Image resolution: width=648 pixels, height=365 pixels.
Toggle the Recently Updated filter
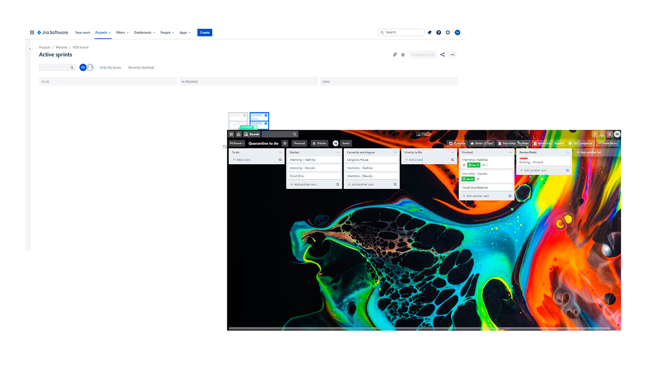click(141, 68)
